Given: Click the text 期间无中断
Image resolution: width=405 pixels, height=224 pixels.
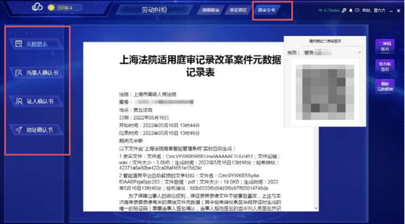Looking at the screenshot, I should 131,141.
